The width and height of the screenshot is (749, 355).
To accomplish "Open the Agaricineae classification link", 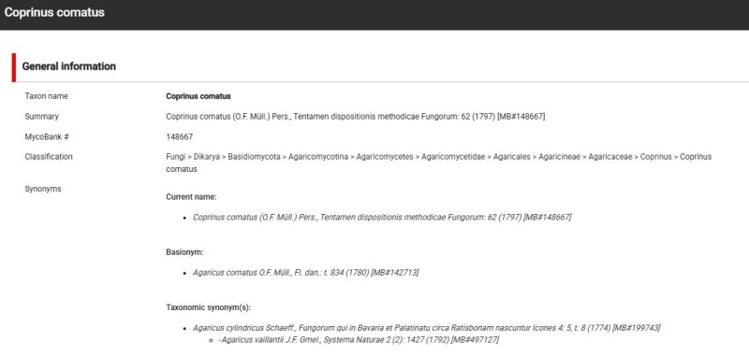I will 559,157.
